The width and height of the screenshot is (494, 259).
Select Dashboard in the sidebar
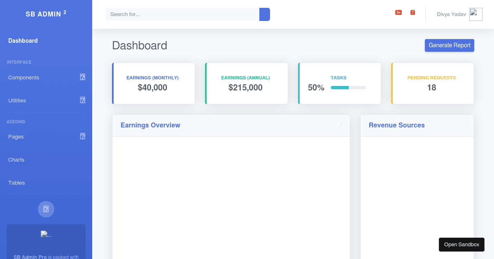23,41
